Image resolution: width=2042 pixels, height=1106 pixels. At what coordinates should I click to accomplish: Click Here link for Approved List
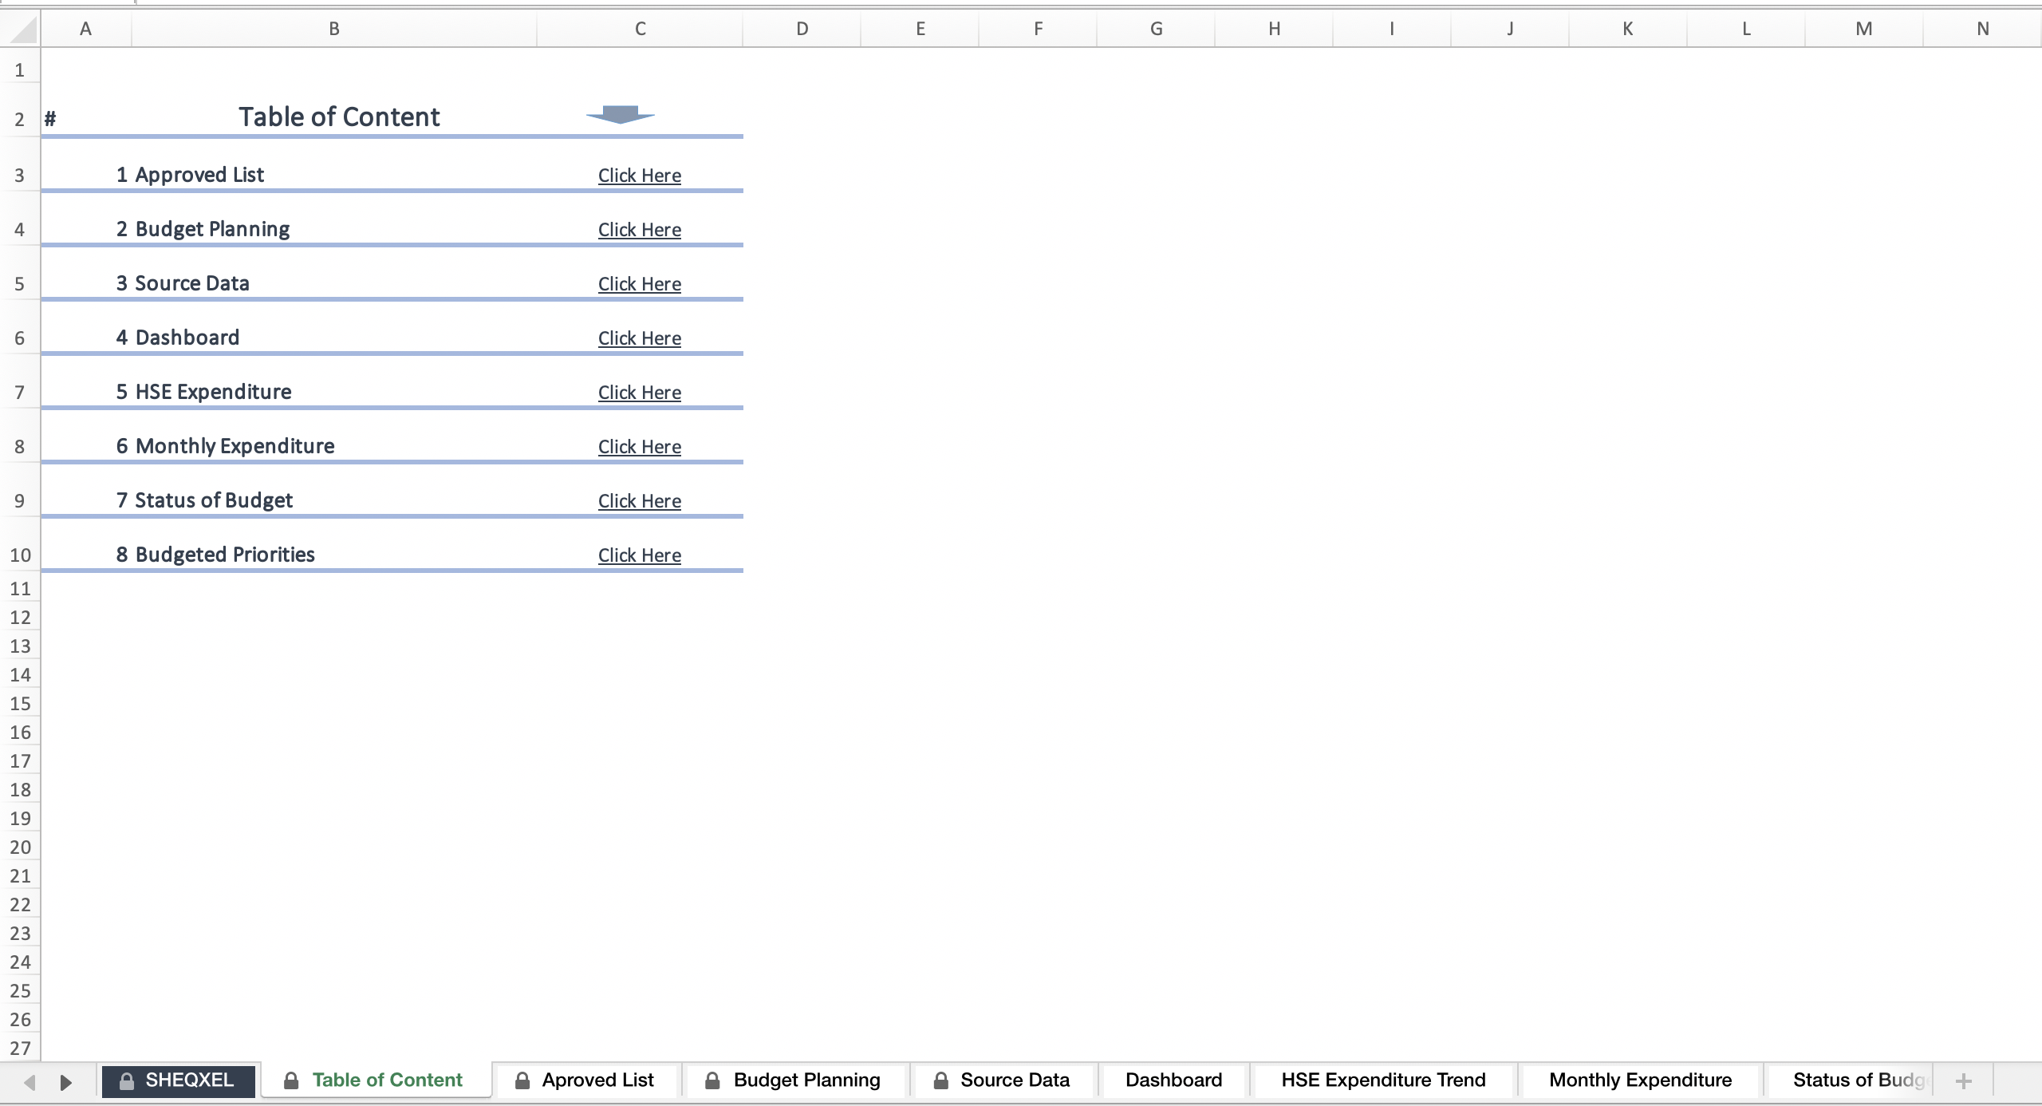click(x=640, y=176)
